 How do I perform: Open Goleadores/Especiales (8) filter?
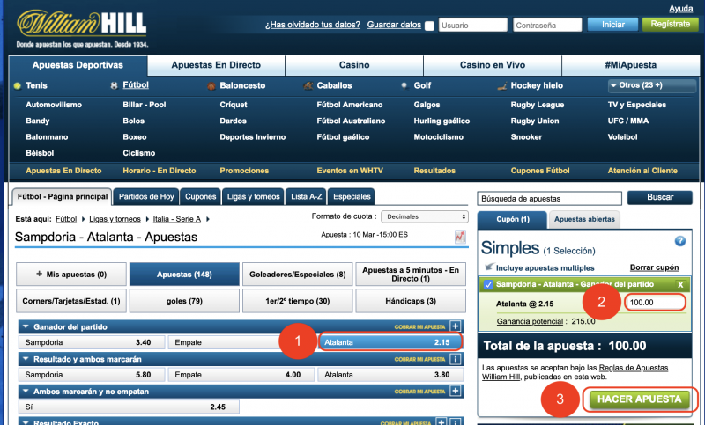[x=297, y=275]
